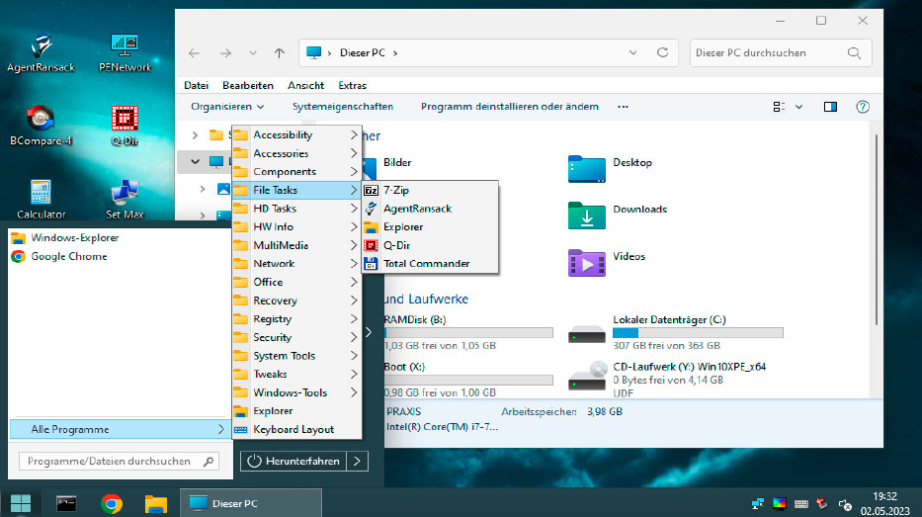Click keyboard tray icon
Image resolution: width=922 pixels, height=517 pixels.
(x=800, y=503)
